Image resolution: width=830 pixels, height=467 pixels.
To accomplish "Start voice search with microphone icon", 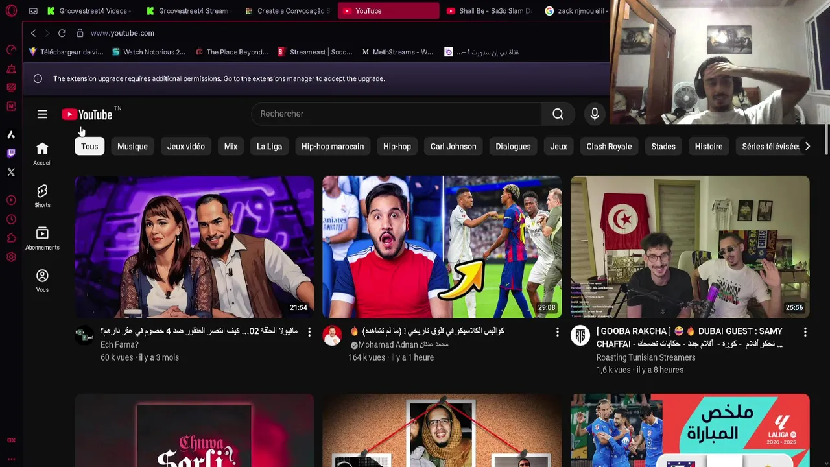I will 595,114.
